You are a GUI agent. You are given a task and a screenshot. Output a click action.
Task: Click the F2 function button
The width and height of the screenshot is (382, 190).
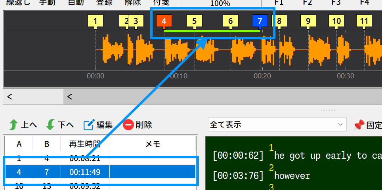308,2
